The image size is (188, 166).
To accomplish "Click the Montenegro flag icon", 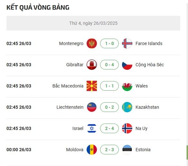I will [x=92, y=43].
